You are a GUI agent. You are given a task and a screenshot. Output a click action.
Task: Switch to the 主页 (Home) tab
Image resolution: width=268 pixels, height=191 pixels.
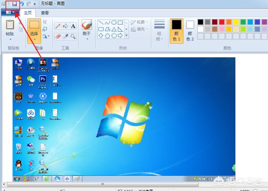(28, 13)
